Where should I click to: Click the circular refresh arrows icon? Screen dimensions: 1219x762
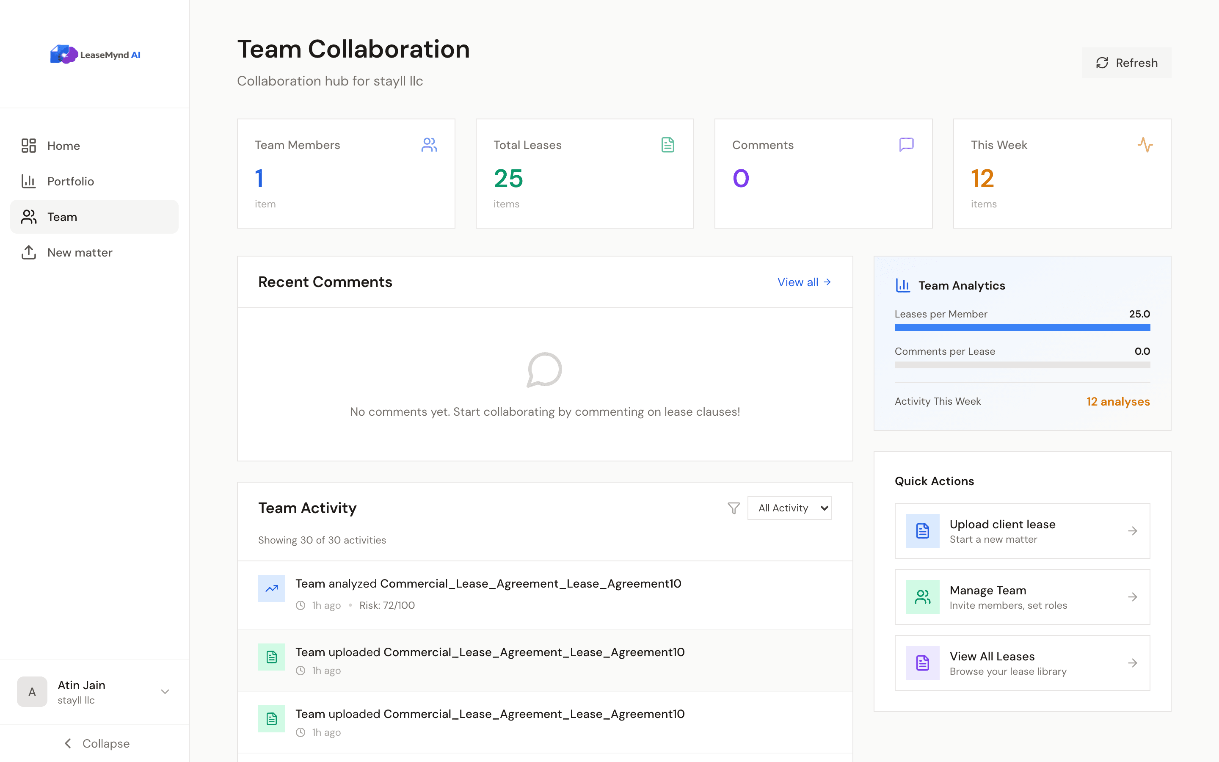point(1102,63)
